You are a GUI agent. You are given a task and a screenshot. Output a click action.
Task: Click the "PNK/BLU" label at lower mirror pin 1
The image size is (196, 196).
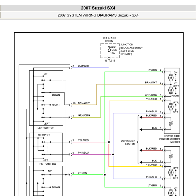coord(151,177)
